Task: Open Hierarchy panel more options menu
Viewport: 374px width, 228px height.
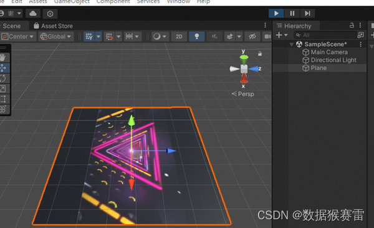Action: tap(360, 25)
